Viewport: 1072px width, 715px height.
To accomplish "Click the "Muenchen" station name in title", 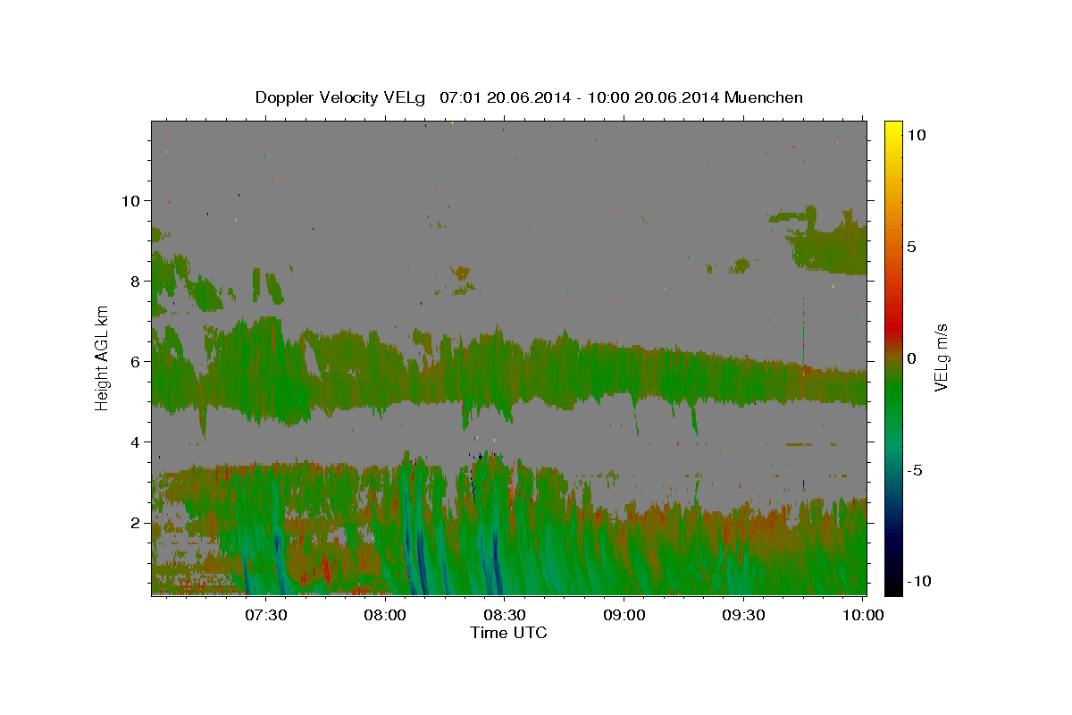I will [x=765, y=97].
